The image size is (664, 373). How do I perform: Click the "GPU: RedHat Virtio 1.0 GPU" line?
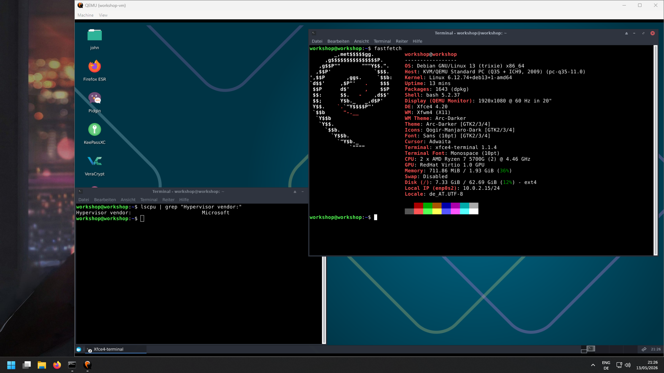[x=445, y=165]
